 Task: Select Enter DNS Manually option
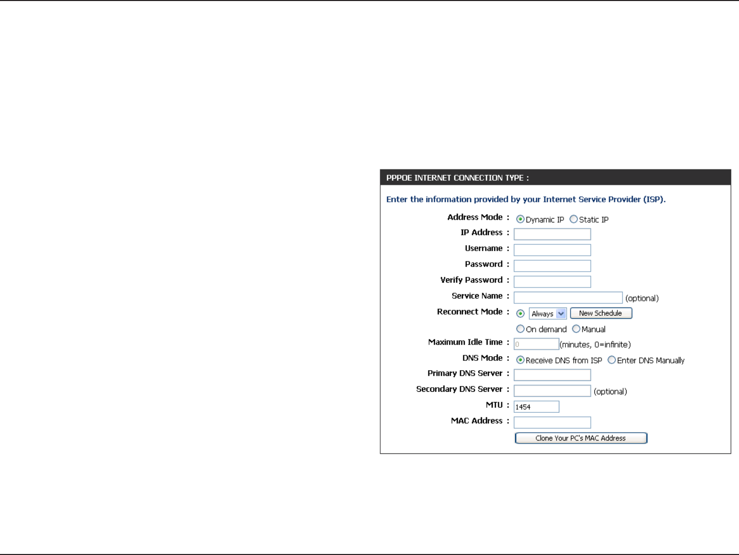pos(612,360)
